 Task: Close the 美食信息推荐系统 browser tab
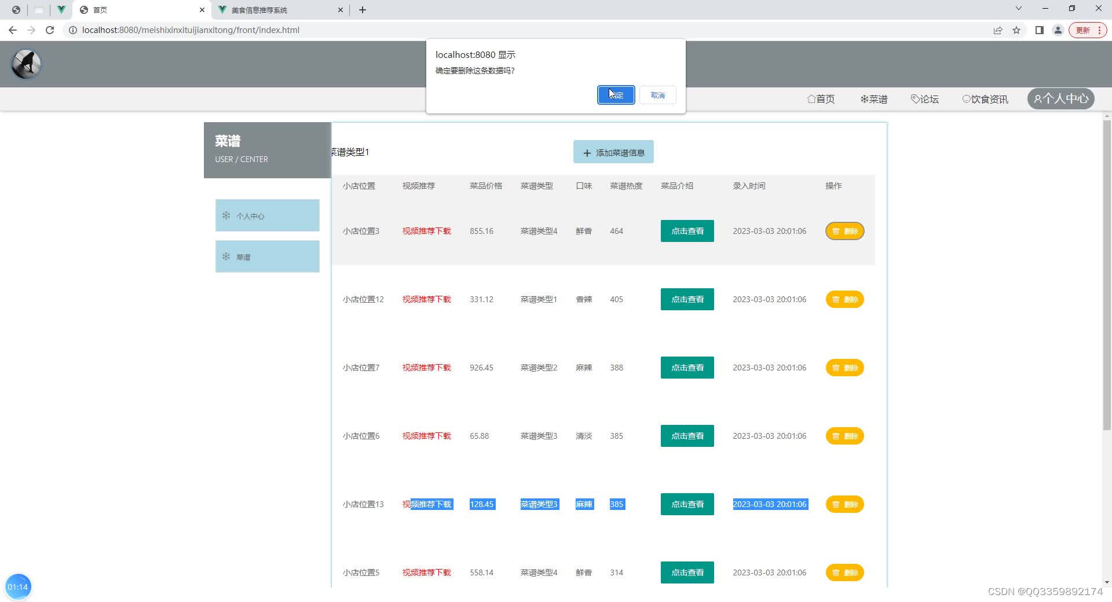pyautogui.click(x=341, y=10)
